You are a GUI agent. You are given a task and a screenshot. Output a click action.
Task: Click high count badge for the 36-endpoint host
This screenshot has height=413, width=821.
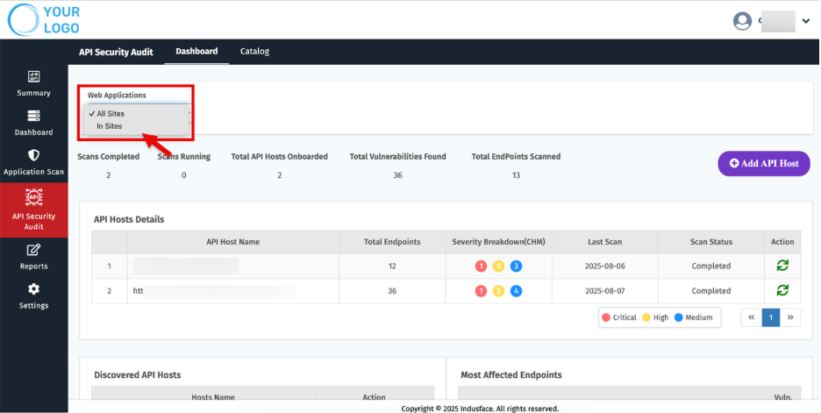tap(498, 290)
